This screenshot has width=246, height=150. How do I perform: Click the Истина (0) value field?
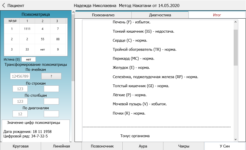28,59
